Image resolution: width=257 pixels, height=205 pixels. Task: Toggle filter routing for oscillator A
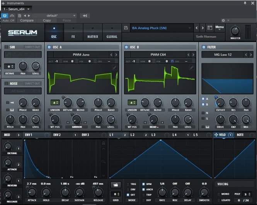tap(203, 99)
